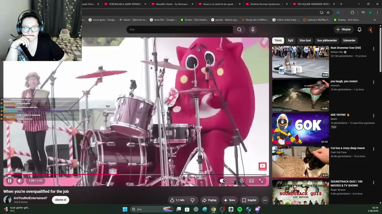Subscribe with the 'Abone ol' button
Viewport: 382px width, 214px height.
[61, 200]
